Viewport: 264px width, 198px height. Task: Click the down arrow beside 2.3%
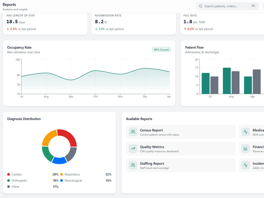(8, 29)
